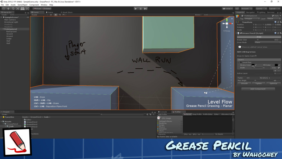
Task: Add a new Grease Pencil layer
Action: coord(275,71)
